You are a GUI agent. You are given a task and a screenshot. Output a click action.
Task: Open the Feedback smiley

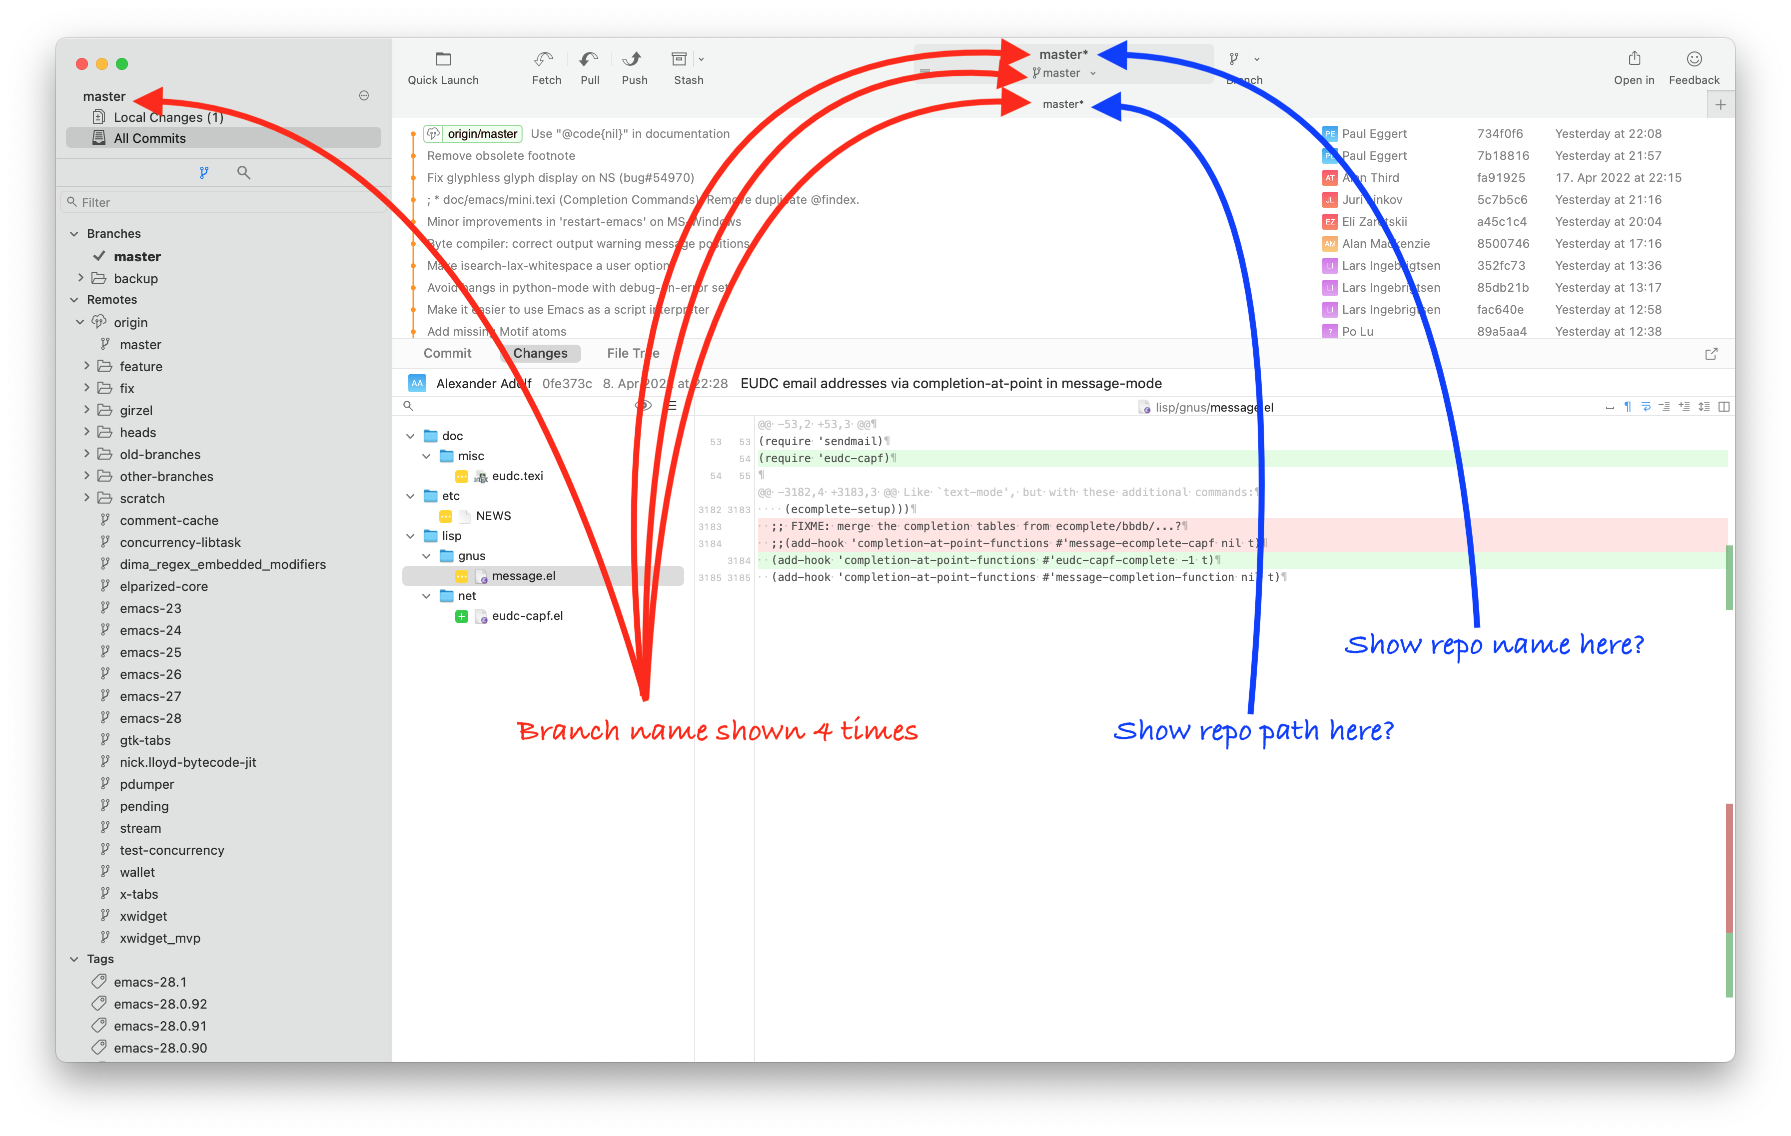tap(1694, 59)
